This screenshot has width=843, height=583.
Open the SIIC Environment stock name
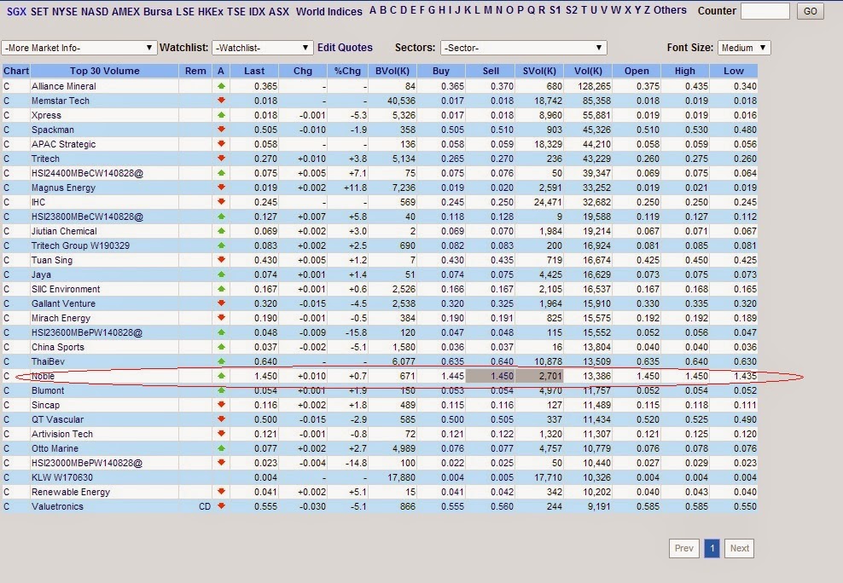coord(66,289)
